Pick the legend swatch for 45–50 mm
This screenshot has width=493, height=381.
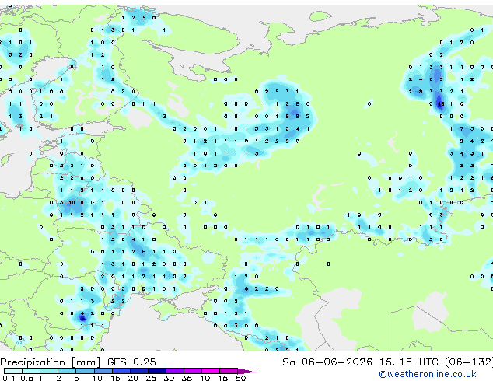point(229,371)
